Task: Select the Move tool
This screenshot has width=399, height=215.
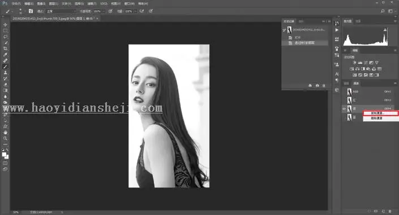Action: point(5,25)
